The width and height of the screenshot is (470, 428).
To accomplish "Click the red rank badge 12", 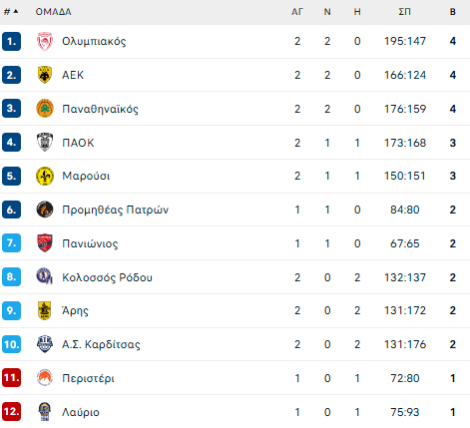I will [11, 412].
